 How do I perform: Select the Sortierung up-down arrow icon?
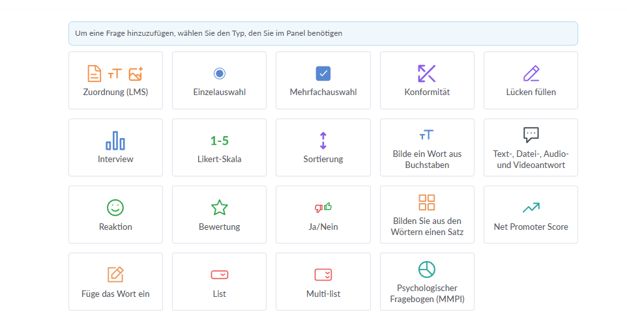[323, 141]
